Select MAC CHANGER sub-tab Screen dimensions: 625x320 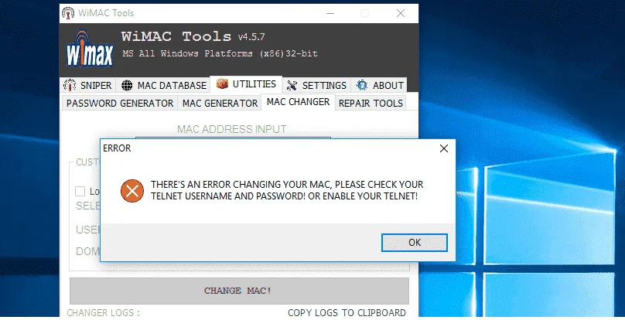(298, 102)
